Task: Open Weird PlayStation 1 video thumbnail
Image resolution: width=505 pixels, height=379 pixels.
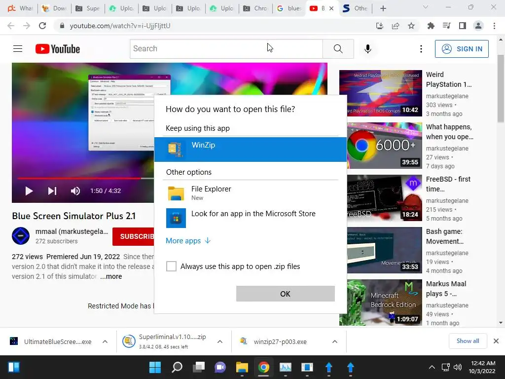Action: (x=381, y=93)
